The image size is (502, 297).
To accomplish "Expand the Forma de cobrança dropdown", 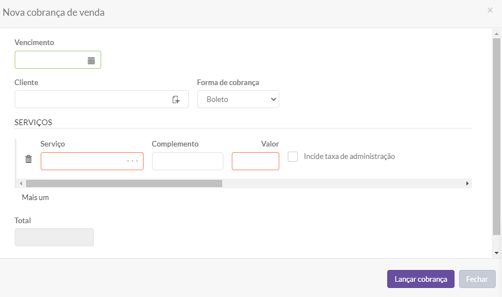I will (238, 99).
